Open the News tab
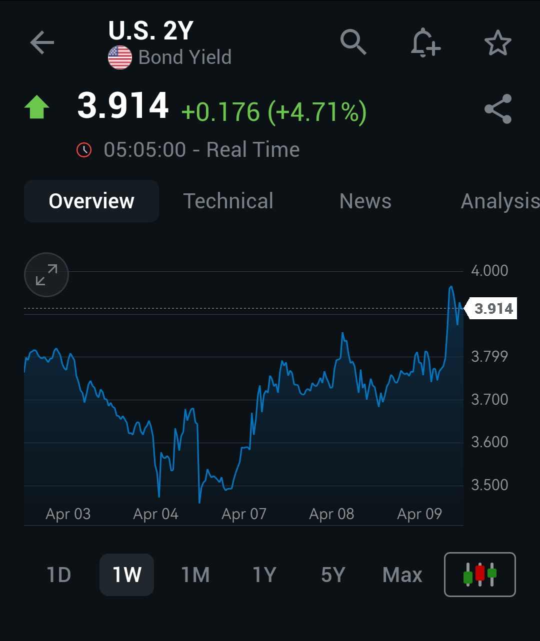Viewport: 540px width, 641px height. click(365, 201)
